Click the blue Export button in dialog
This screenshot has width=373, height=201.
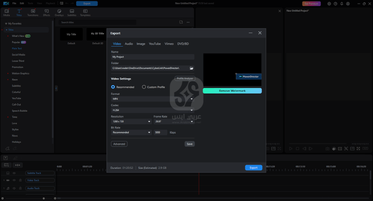pos(254,167)
